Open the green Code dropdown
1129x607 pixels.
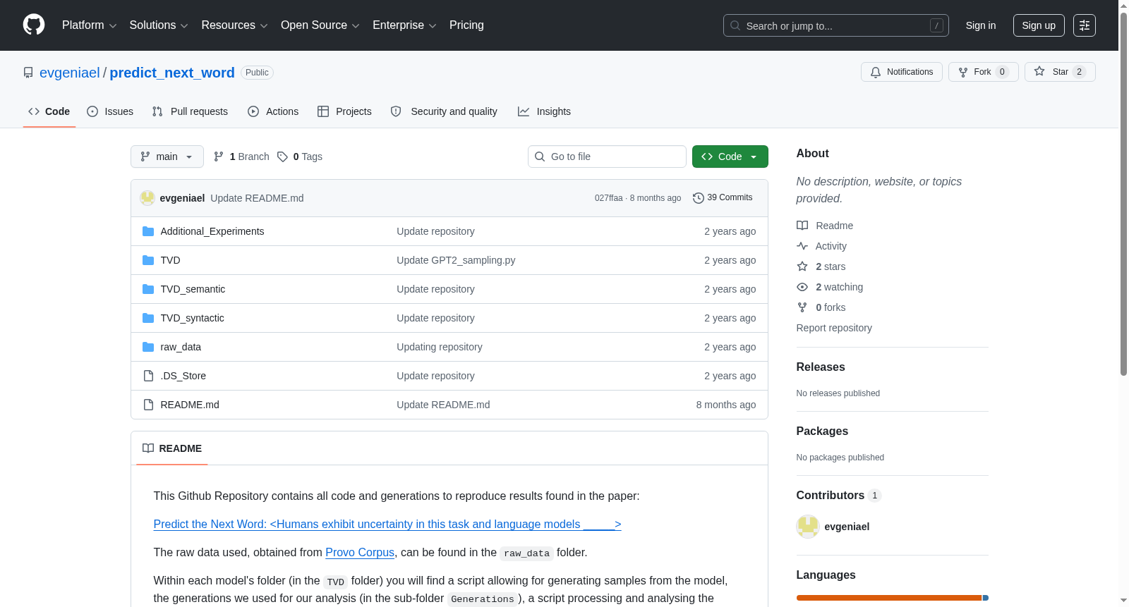[730, 157]
